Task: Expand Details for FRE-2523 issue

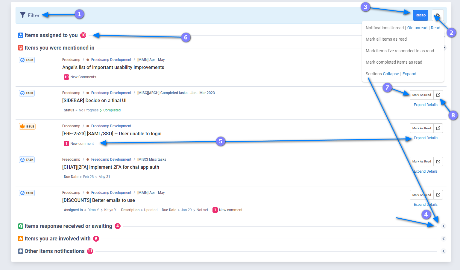Action: pyautogui.click(x=425, y=138)
